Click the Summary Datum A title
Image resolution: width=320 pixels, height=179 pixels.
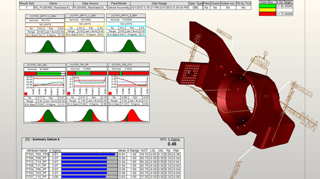[x=42, y=139]
